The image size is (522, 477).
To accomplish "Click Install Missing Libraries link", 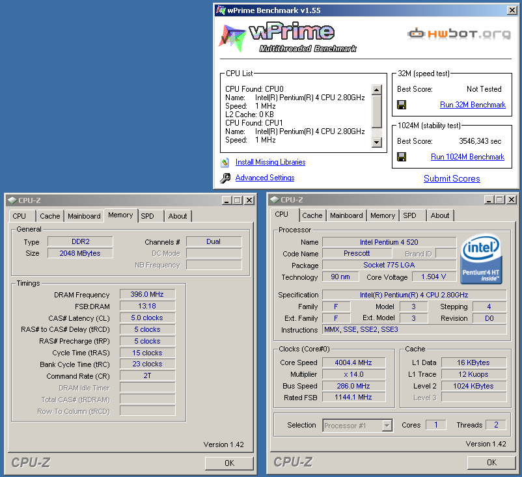I will coord(270,162).
